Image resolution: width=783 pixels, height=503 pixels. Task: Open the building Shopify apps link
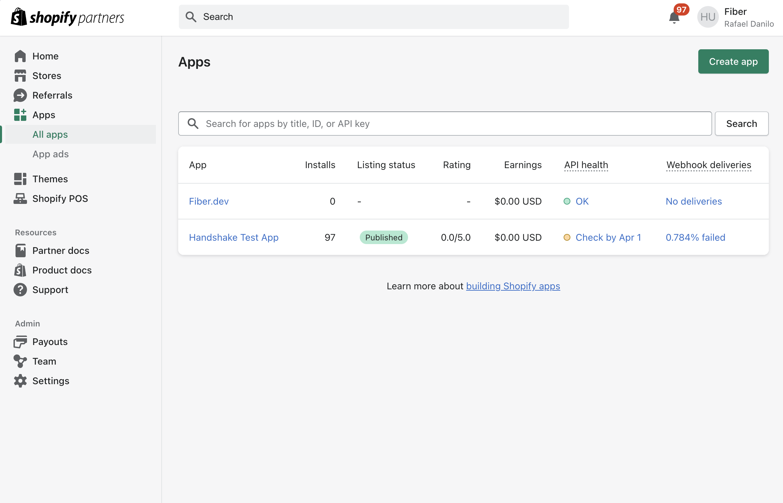pyautogui.click(x=513, y=286)
